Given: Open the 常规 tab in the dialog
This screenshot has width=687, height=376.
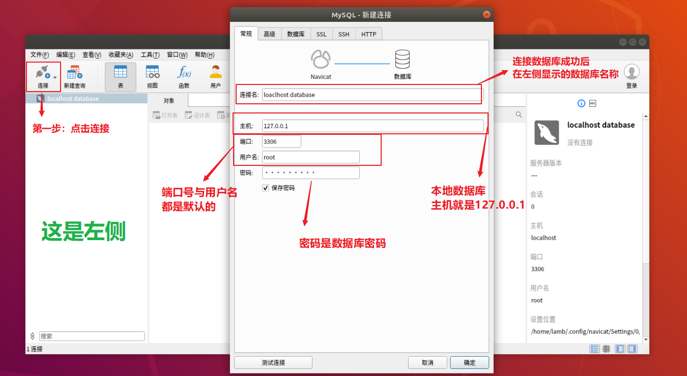Looking at the screenshot, I should coord(246,34).
